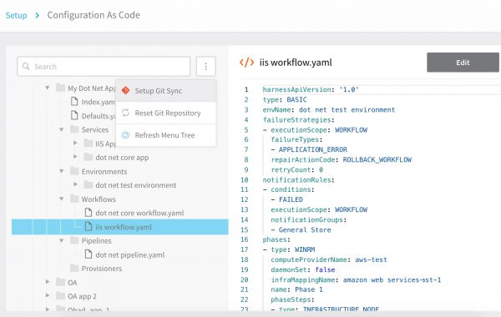Screen dimensions: 501x317
Task: Click the 'type: BASIC' code line
Action: click(x=285, y=99)
